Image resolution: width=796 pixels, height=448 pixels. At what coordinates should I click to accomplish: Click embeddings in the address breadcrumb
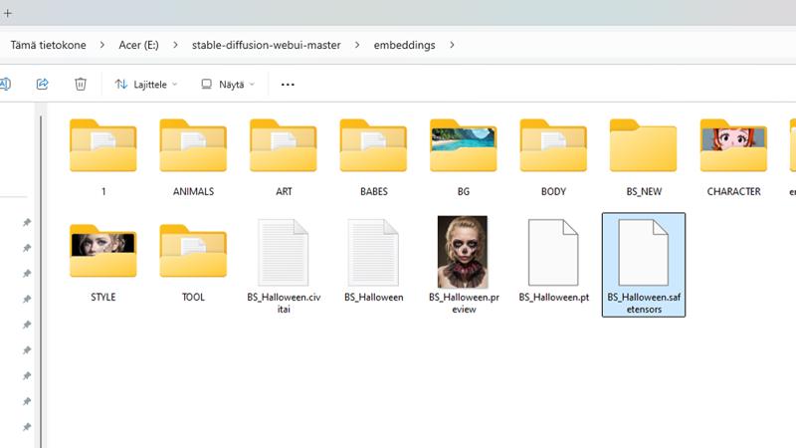(x=405, y=45)
